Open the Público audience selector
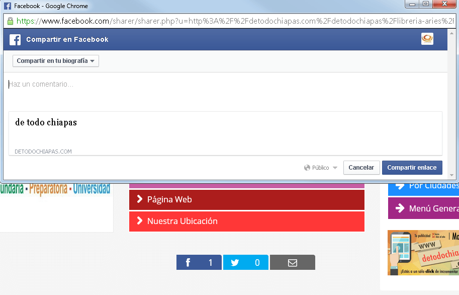 coord(321,168)
